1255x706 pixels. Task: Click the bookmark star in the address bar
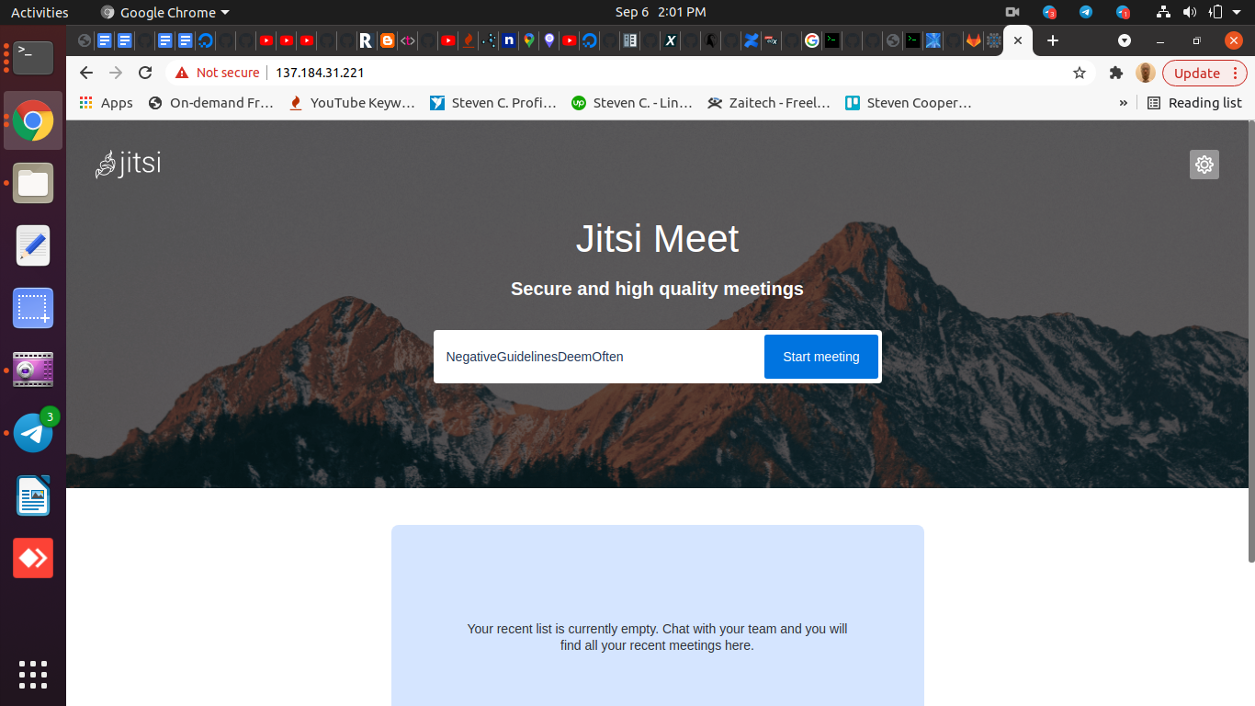pyautogui.click(x=1079, y=73)
